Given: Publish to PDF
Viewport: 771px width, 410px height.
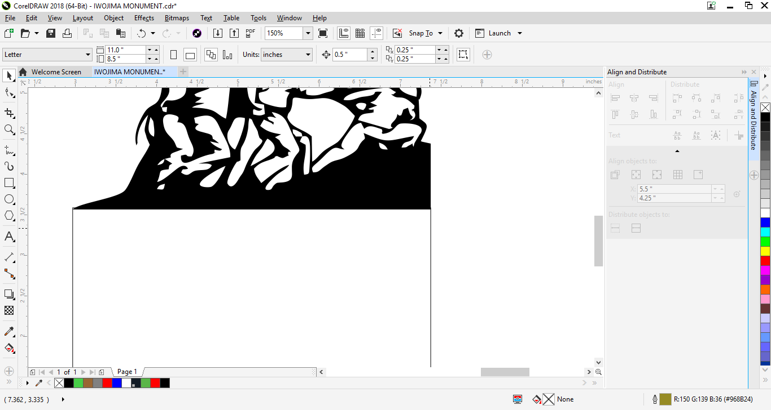Looking at the screenshot, I should 251,33.
